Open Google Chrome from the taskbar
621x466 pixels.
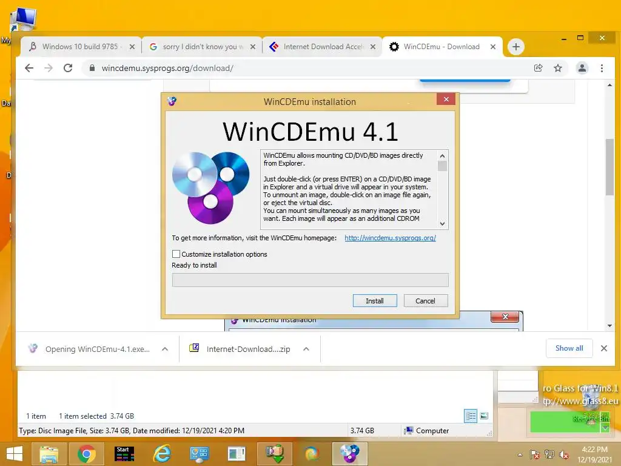coord(87,454)
